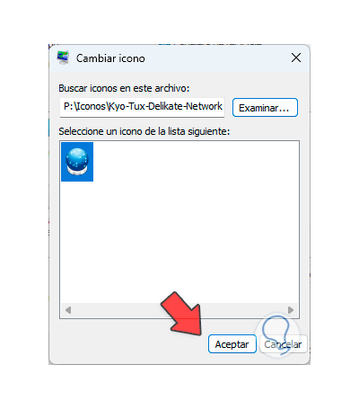
Task: Click the right scroll arrow of icon list
Action: tap(291, 310)
